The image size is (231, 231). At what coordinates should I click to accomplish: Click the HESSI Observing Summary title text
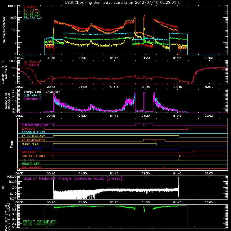point(122,2)
